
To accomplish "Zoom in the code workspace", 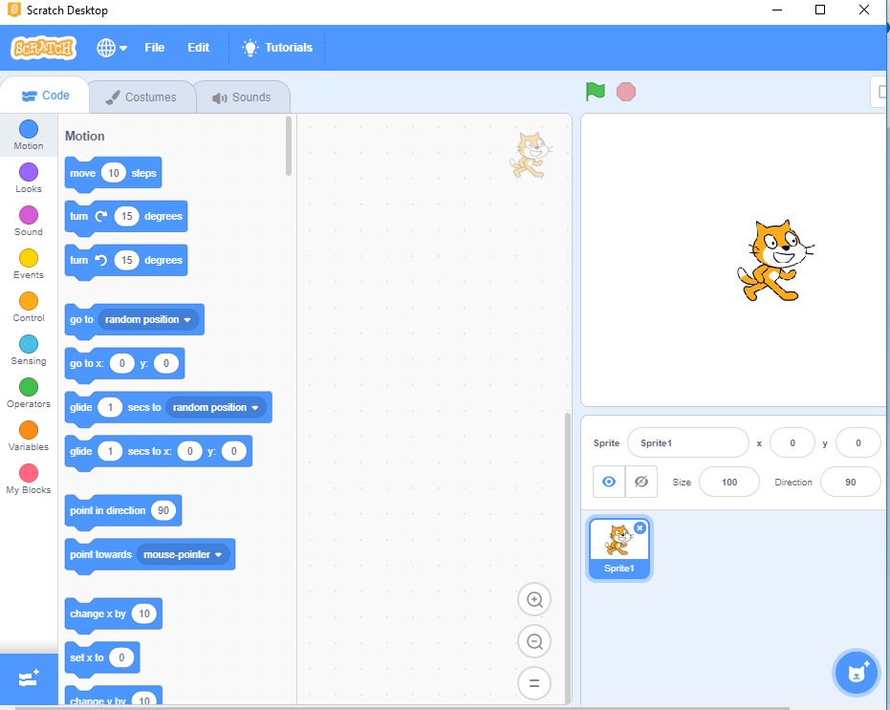I will pos(534,599).
